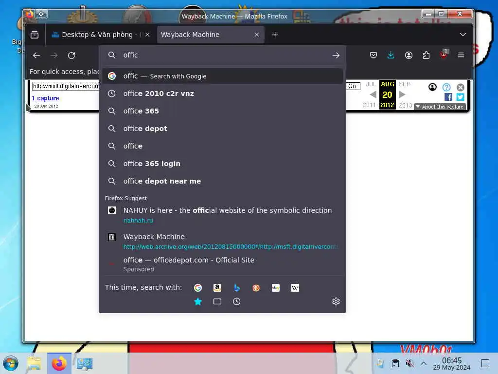Viewport: 498px width, 374px height.
Task: Click the uBlock Origin extension icon
Action: (x=444, y=55)
